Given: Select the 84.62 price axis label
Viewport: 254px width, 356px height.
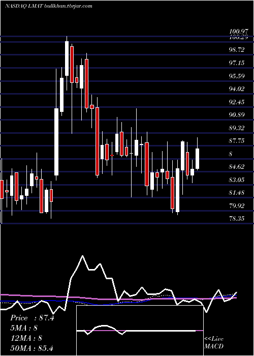Looking at the screenshot, I should [x=237, y=167].
